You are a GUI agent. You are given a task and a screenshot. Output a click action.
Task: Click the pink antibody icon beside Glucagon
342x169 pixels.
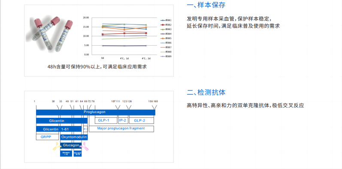[x=85, y=146]
